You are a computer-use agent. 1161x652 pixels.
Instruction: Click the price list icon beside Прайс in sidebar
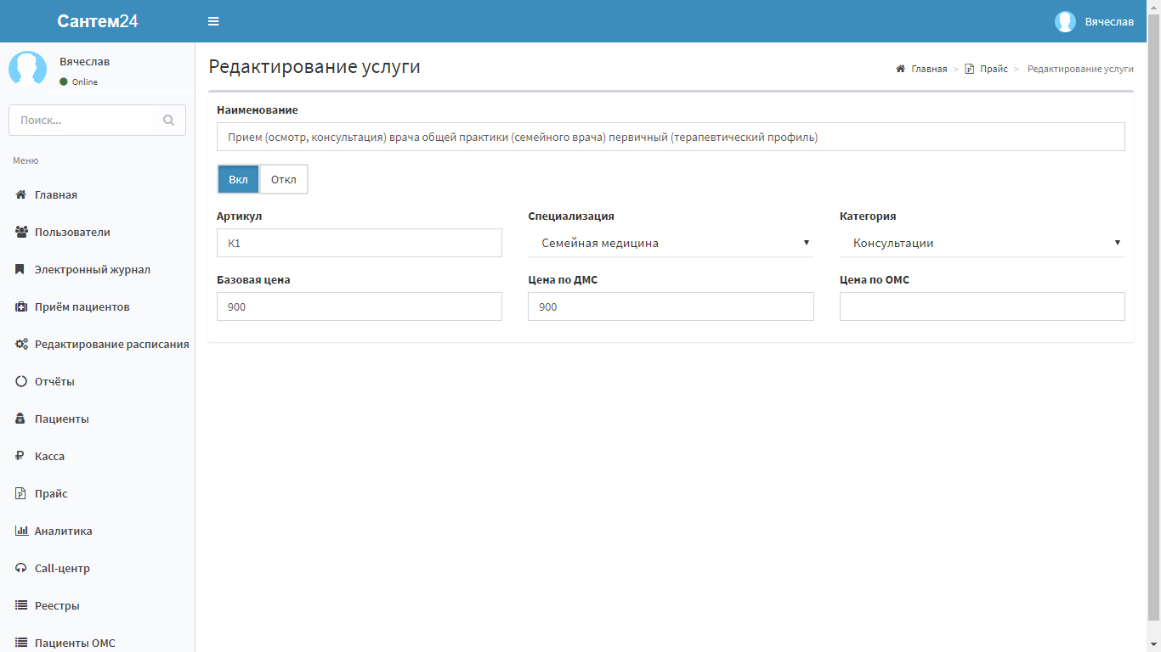click(x=20, y=493)
